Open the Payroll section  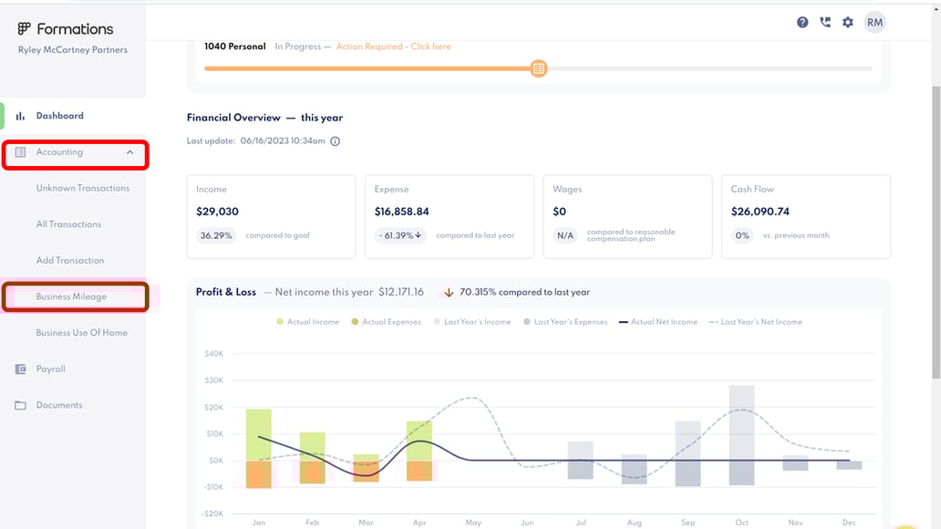51,369
